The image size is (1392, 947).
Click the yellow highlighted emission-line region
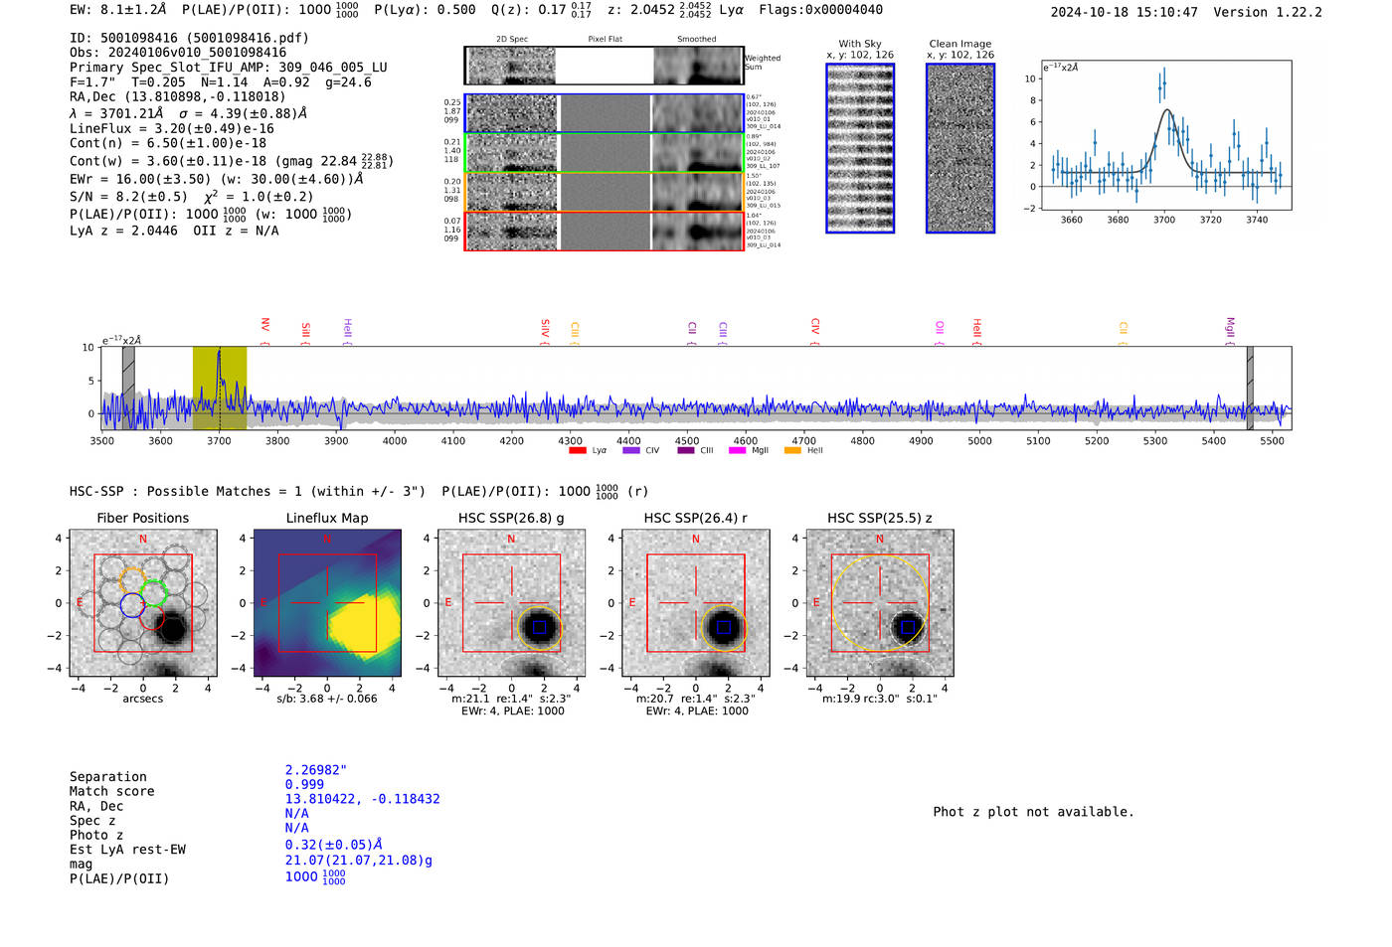click(220, 389)
